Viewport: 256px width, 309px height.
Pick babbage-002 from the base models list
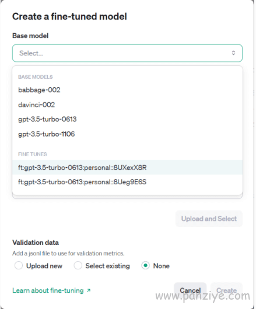(127, 90)
